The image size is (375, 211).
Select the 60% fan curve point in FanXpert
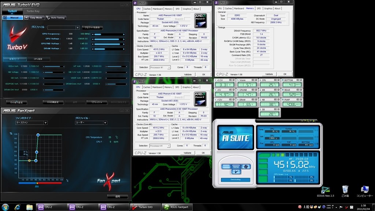37,152
